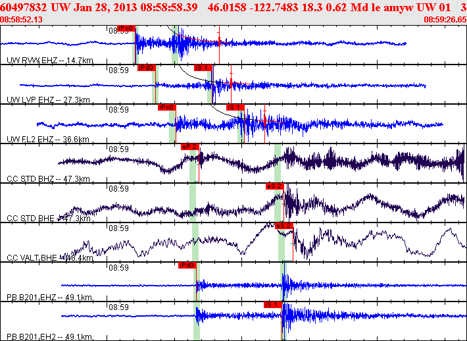
Task: Click the PB B201 EH2 49.1km station label
Action: tap(49, 337)
